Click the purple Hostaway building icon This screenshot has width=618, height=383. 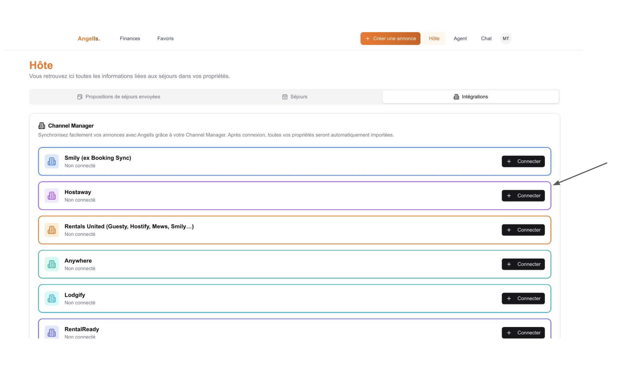pos(51,196)
